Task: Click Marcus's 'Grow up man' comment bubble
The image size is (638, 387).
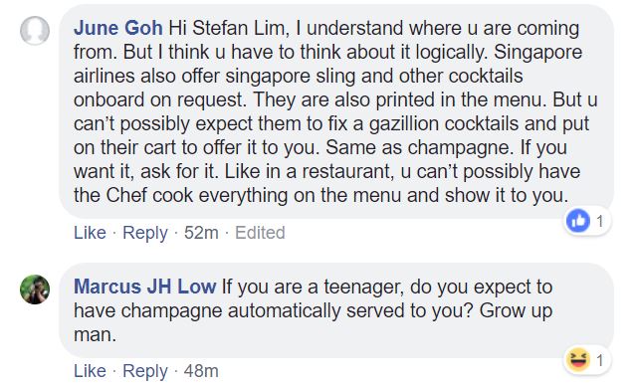Action: point(336,310)
